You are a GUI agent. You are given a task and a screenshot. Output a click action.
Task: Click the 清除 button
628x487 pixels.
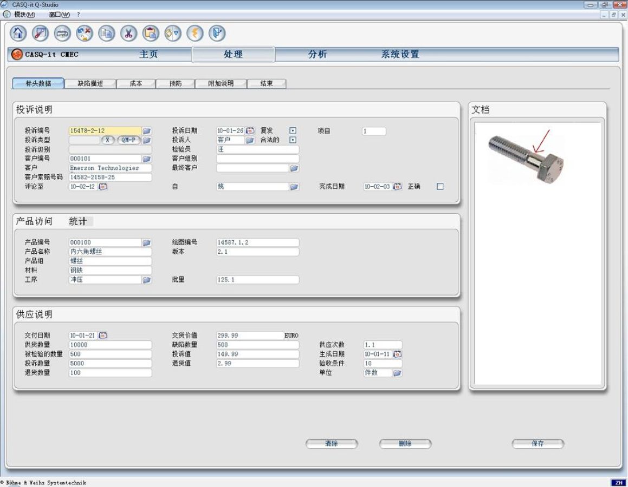(x=332, y=444)
